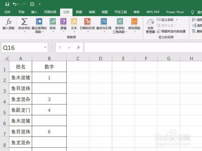Open the 日期和时间 functions icon

tap(87, 22)
